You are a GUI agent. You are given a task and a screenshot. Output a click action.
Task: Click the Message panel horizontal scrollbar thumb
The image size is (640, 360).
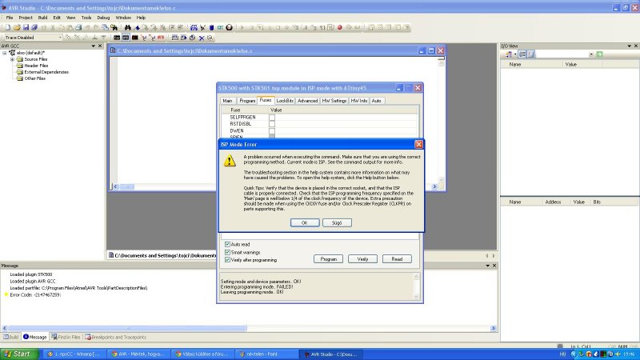click(x=127, y=328)
